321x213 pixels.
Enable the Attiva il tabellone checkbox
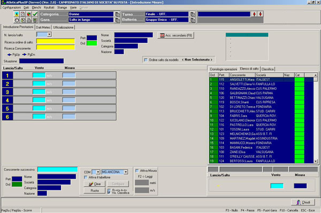coord(86,177)
